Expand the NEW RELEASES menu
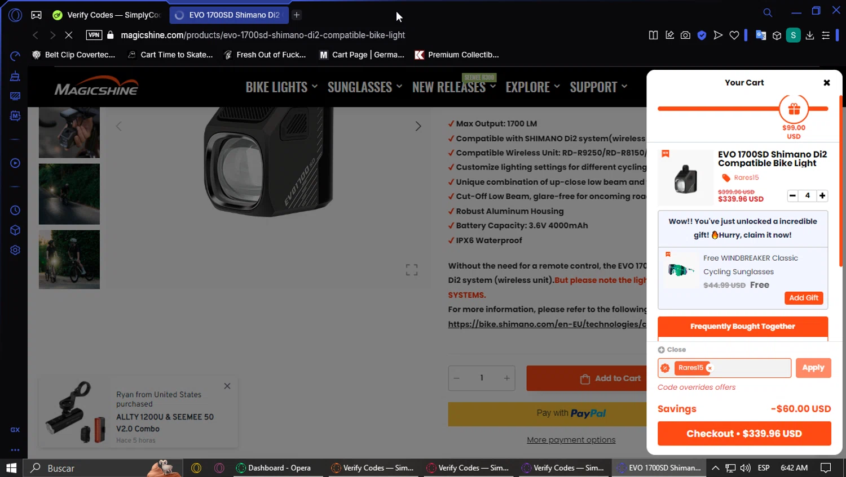Image resolution: width=846 pixels, height=477 pixels. pyautogui.click(x=454, y=87)
